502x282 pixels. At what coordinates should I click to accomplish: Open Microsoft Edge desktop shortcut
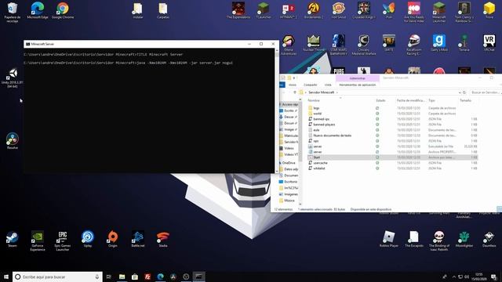pyautogui.click(x=38, y=10)
